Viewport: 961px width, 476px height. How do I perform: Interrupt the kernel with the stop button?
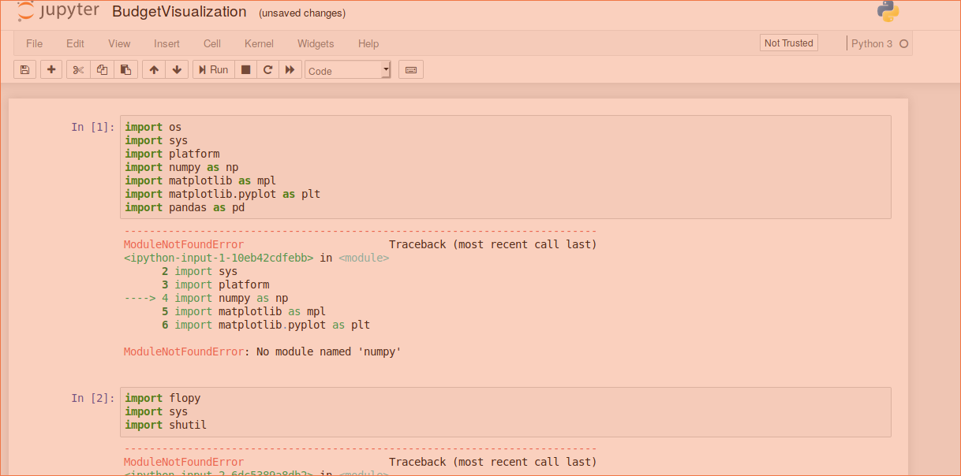(x=245, y=69)
